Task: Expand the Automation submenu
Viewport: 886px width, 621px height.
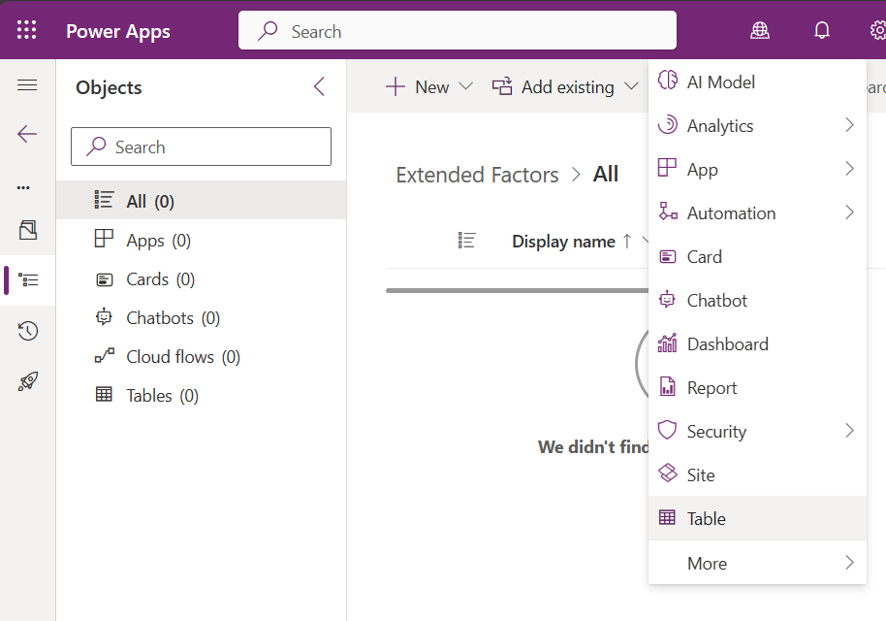Action: click(x=757, y=212)
